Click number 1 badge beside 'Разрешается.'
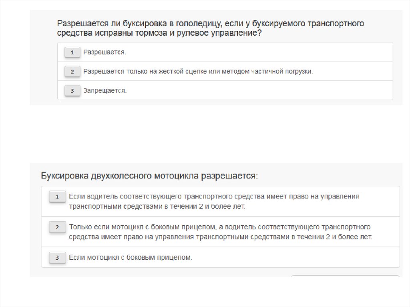Viewport: 410px width, 307px height. 72,52
